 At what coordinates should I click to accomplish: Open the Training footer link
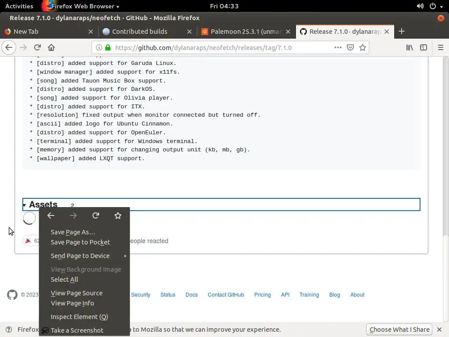coord(309,295)
